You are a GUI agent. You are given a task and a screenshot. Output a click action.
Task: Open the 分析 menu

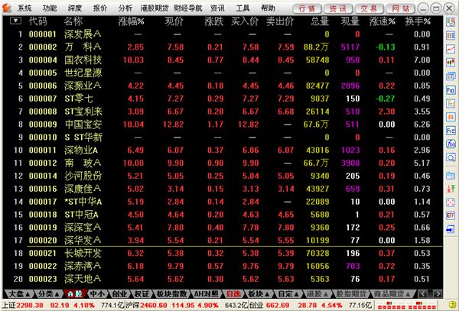(125, 8)
